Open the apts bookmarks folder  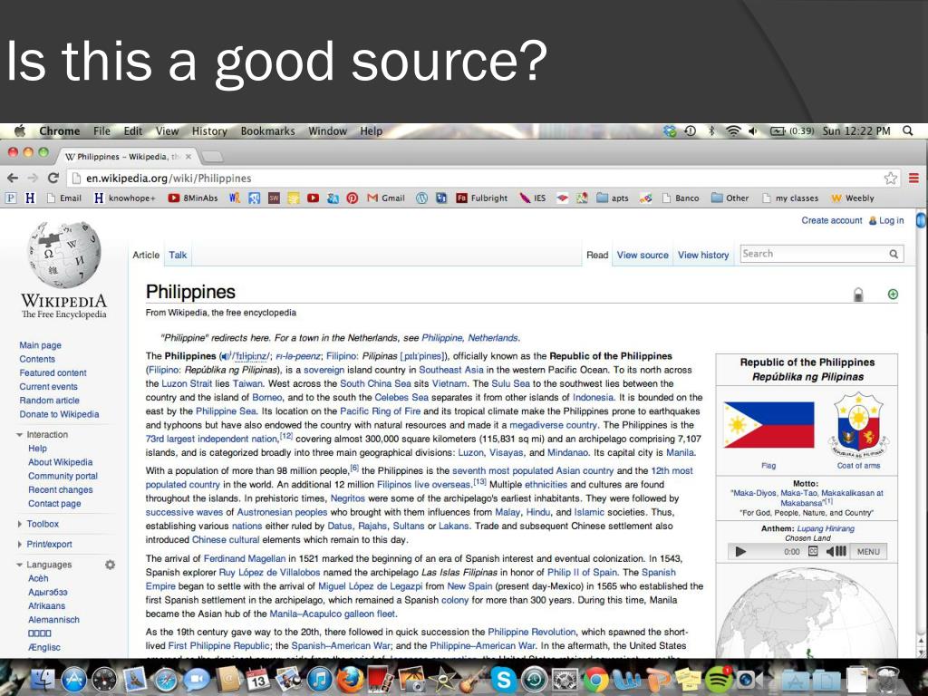point(613,198)
